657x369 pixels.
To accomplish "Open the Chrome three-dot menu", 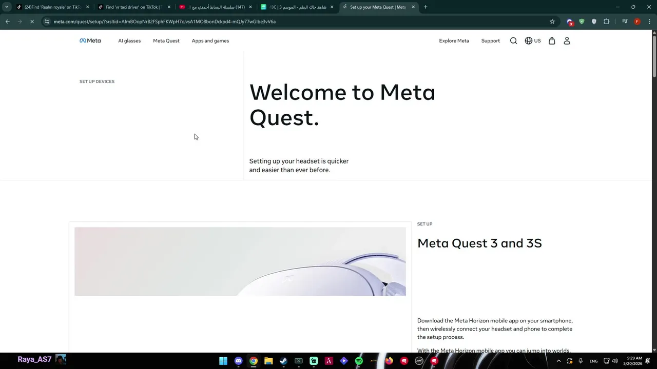I will tap(649, 22).
